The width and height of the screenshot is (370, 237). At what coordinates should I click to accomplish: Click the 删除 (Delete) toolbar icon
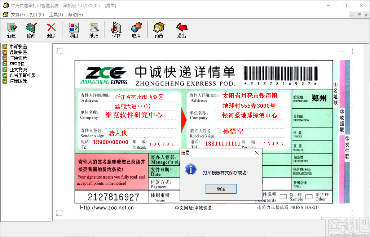pos(51,30)
